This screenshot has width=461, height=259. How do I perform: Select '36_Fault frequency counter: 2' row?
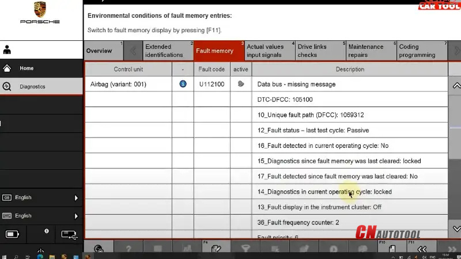tap(350, 222)
